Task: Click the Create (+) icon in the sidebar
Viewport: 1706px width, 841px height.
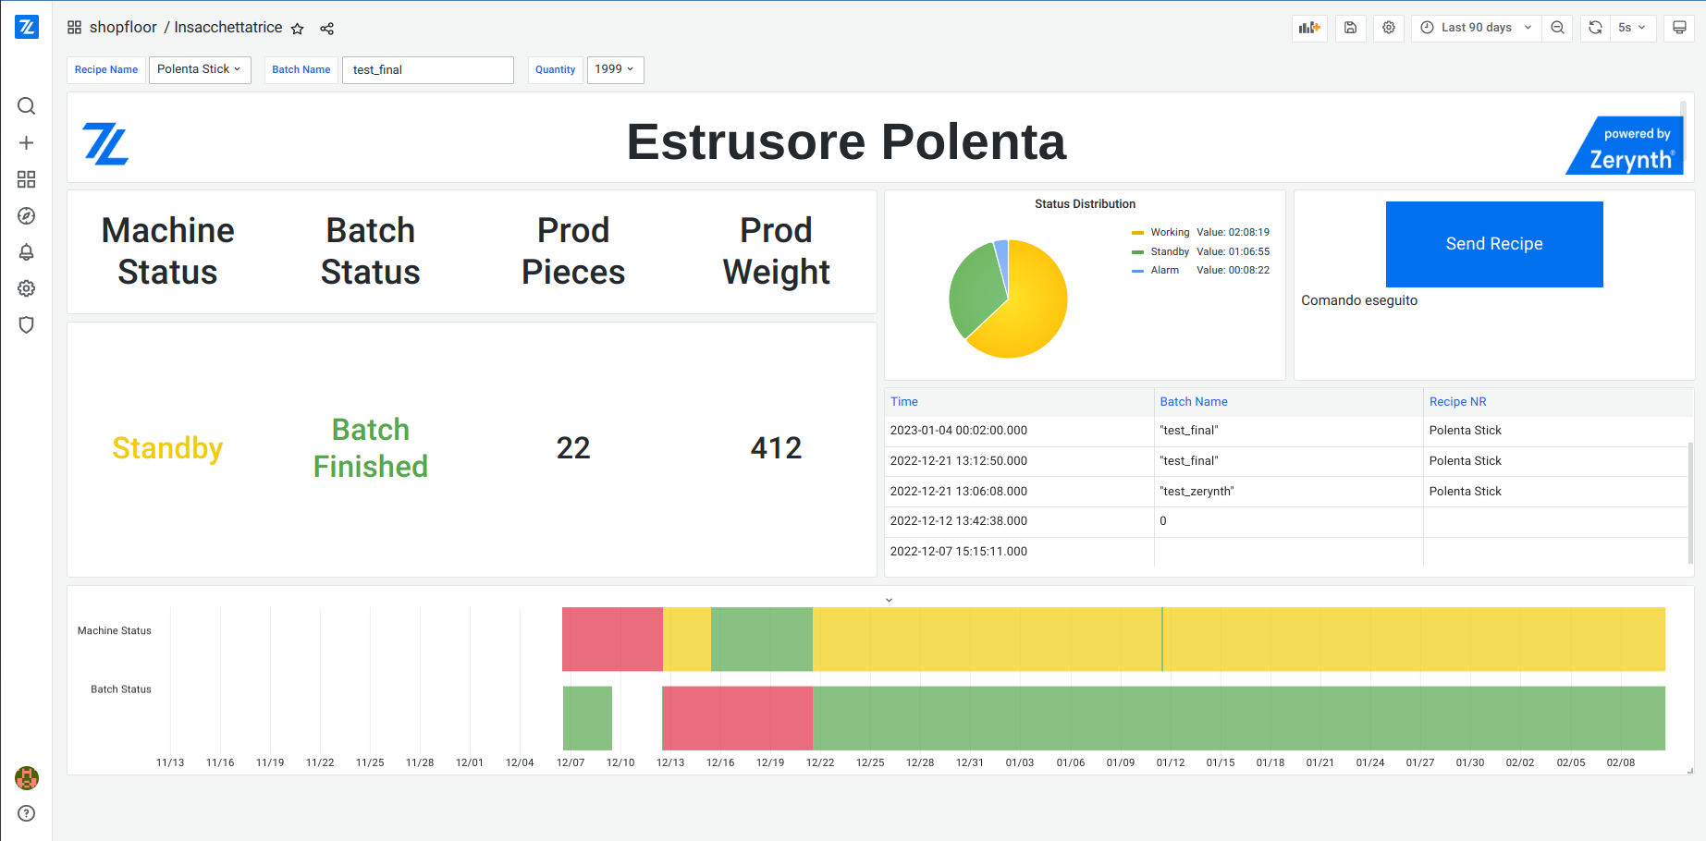Action: click(x=26, y=142)
